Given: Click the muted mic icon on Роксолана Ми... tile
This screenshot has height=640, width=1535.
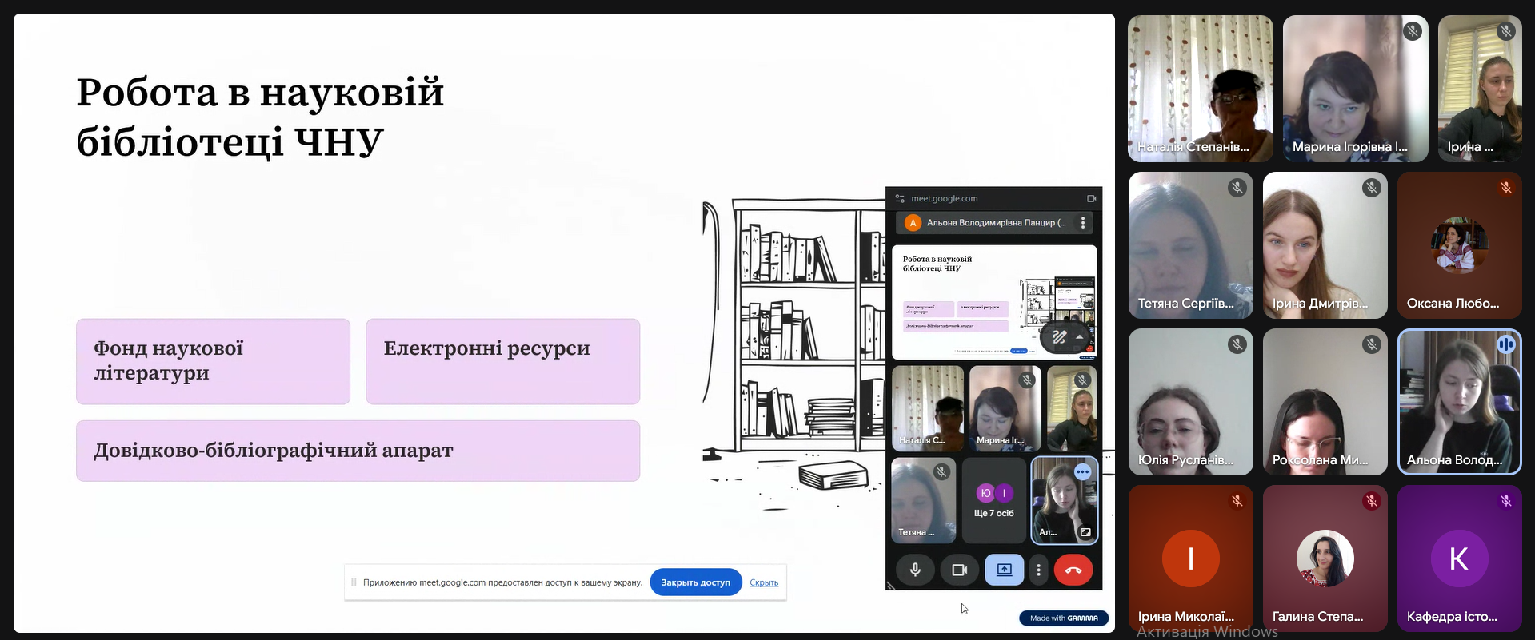Looking at the screenshot, I should coord(1372,344).
